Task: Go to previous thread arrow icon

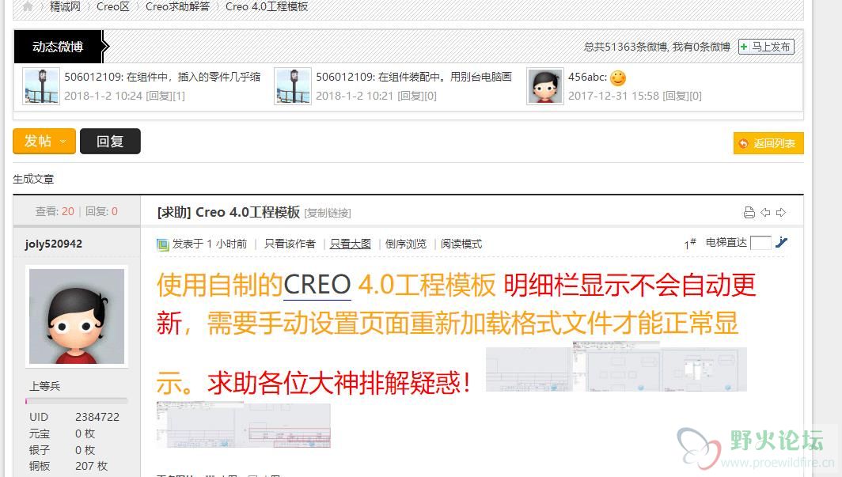Action: 765,213
